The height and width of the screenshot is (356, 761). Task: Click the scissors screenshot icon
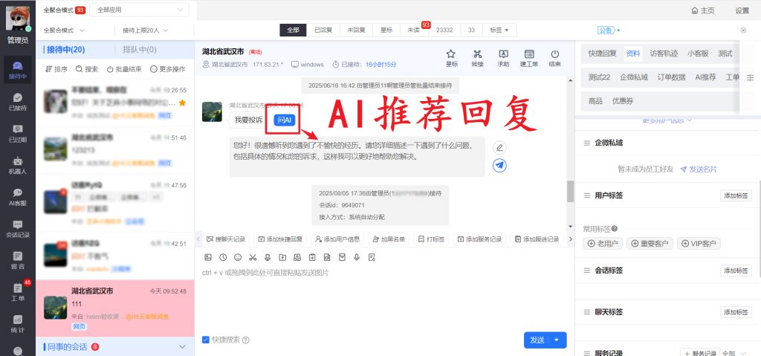(253, 257)
